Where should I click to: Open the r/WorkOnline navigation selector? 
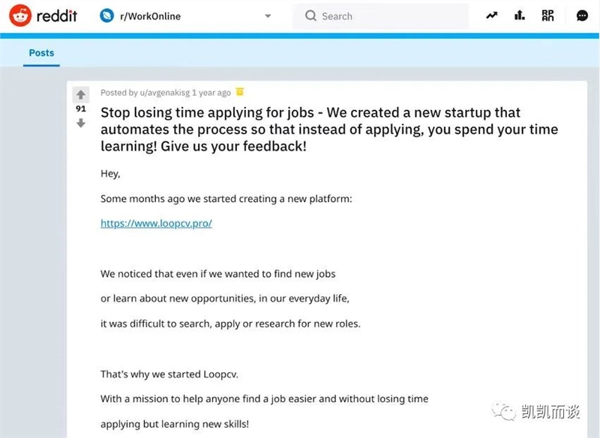click(185, 16)
